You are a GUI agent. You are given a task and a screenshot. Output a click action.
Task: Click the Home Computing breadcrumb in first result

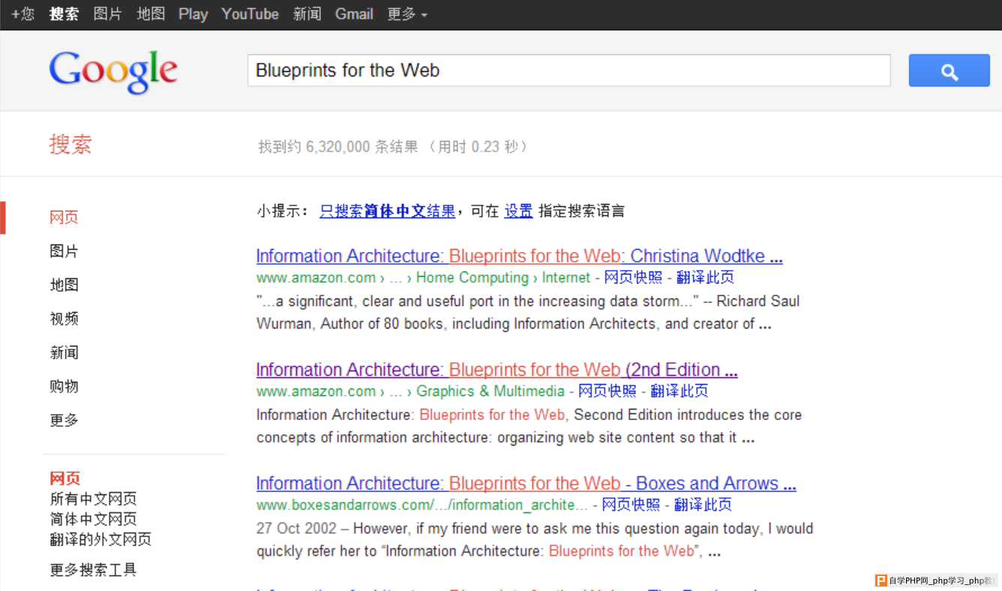coord(472,277)
